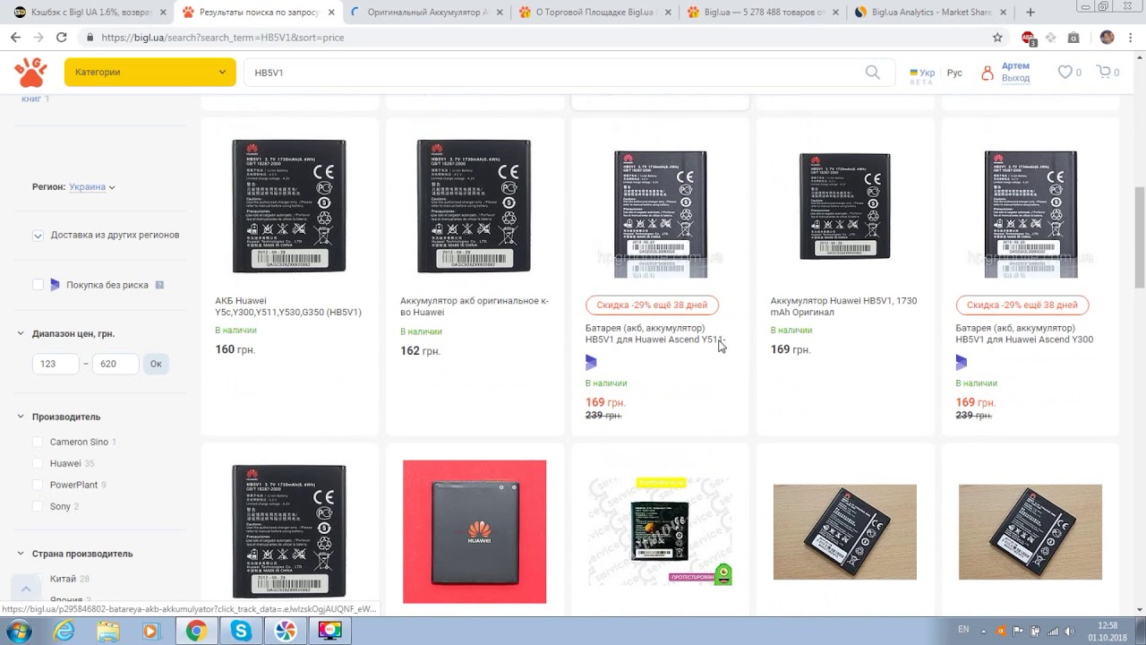Click the Bigl paw logo
The width and height of the screenshot is (1146, 645).
pos(31,72)
